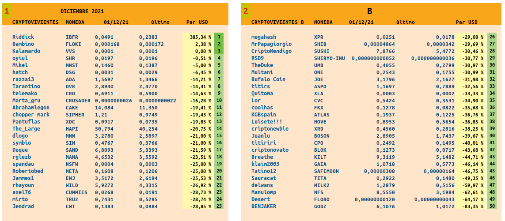This screenshot has height=221, width=505.
Task: Click the large B heading of second table
Action: (370, 11)
